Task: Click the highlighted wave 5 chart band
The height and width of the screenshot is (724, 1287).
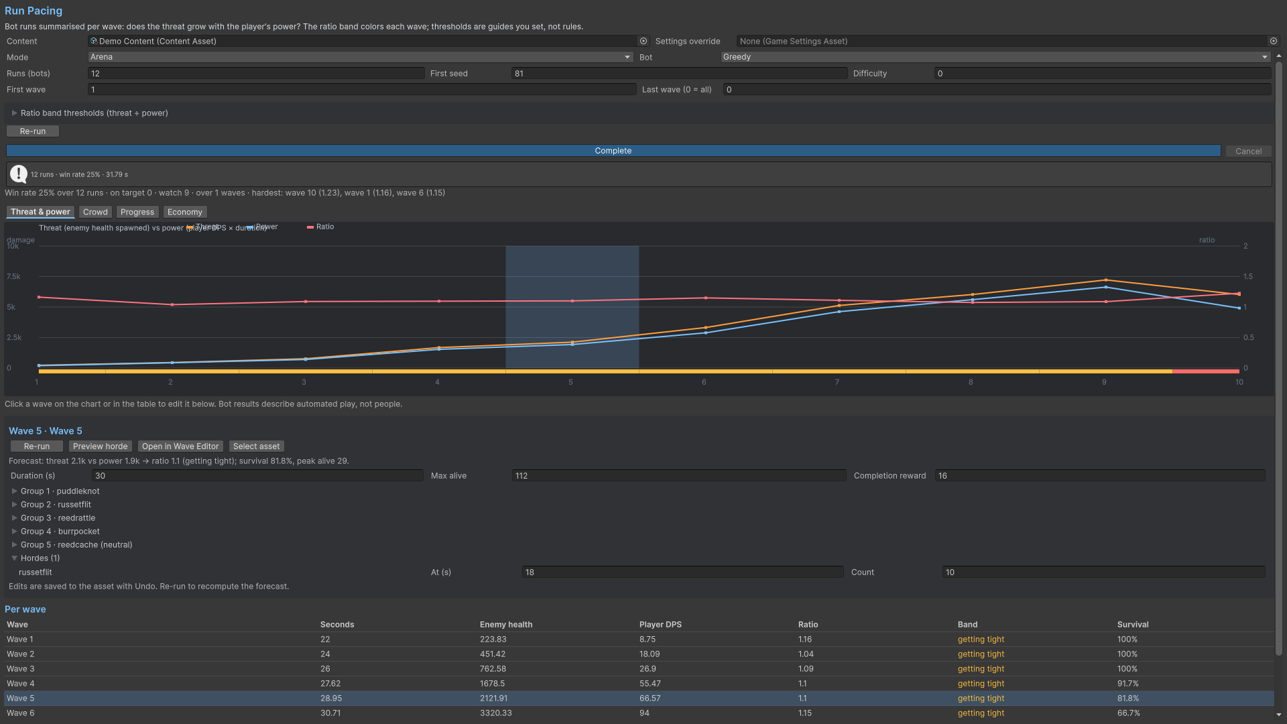Action: (x=572, y=307)
